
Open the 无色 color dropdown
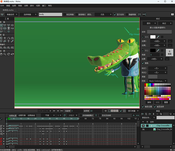click(103, 14)
